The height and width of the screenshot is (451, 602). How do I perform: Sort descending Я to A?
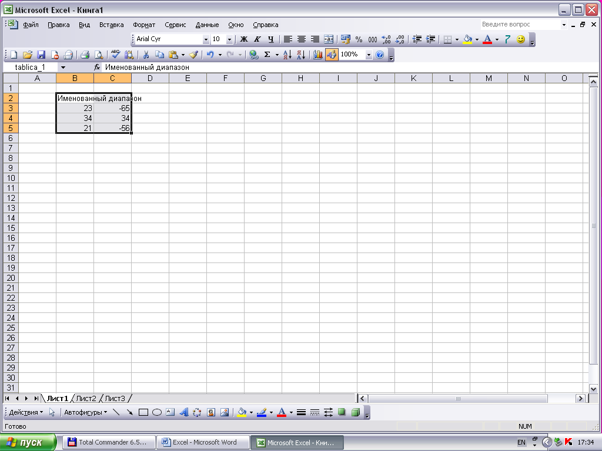coord(301,55)
